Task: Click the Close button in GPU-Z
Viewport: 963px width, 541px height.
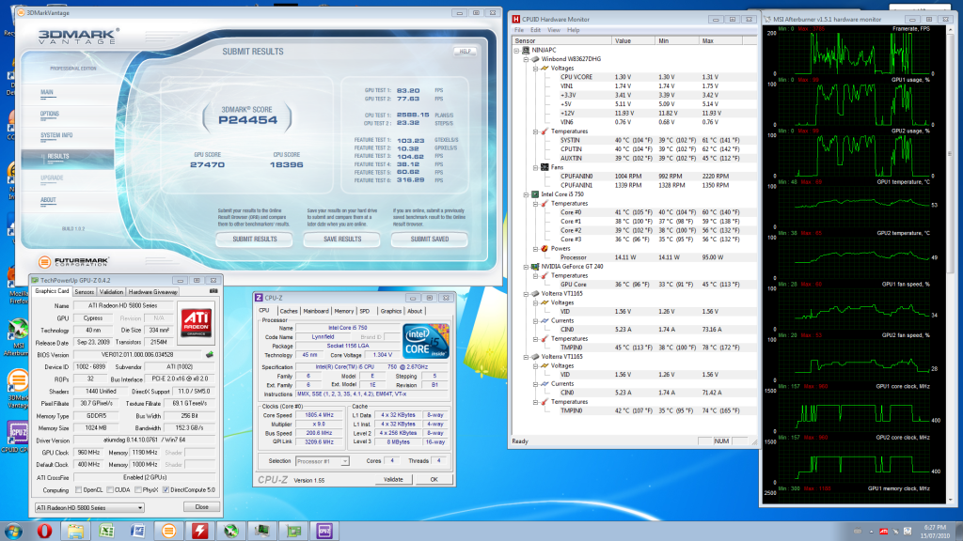Action: pos(201,507)
